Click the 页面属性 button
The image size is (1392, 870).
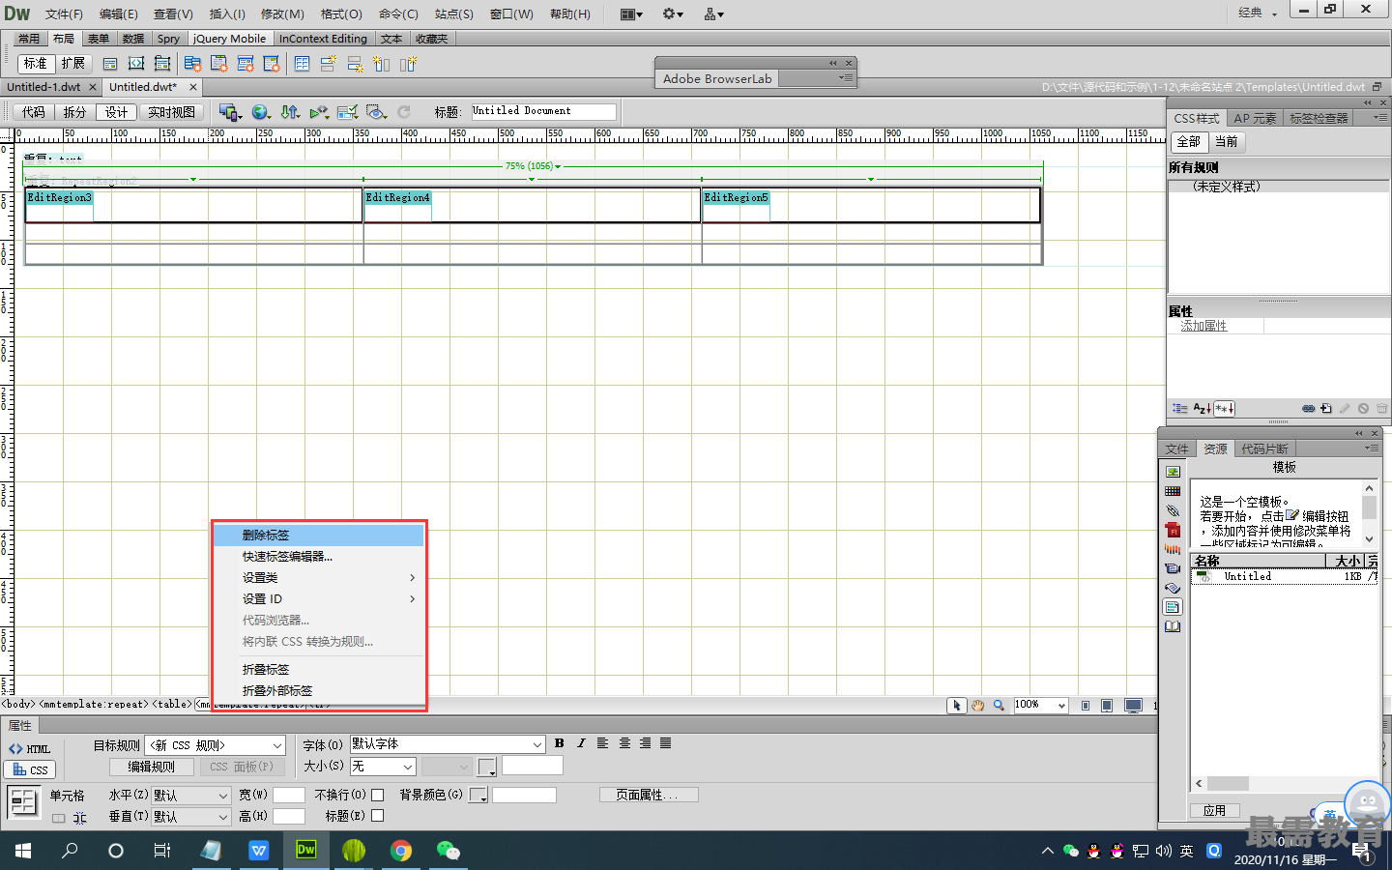(x=649, y=795)
